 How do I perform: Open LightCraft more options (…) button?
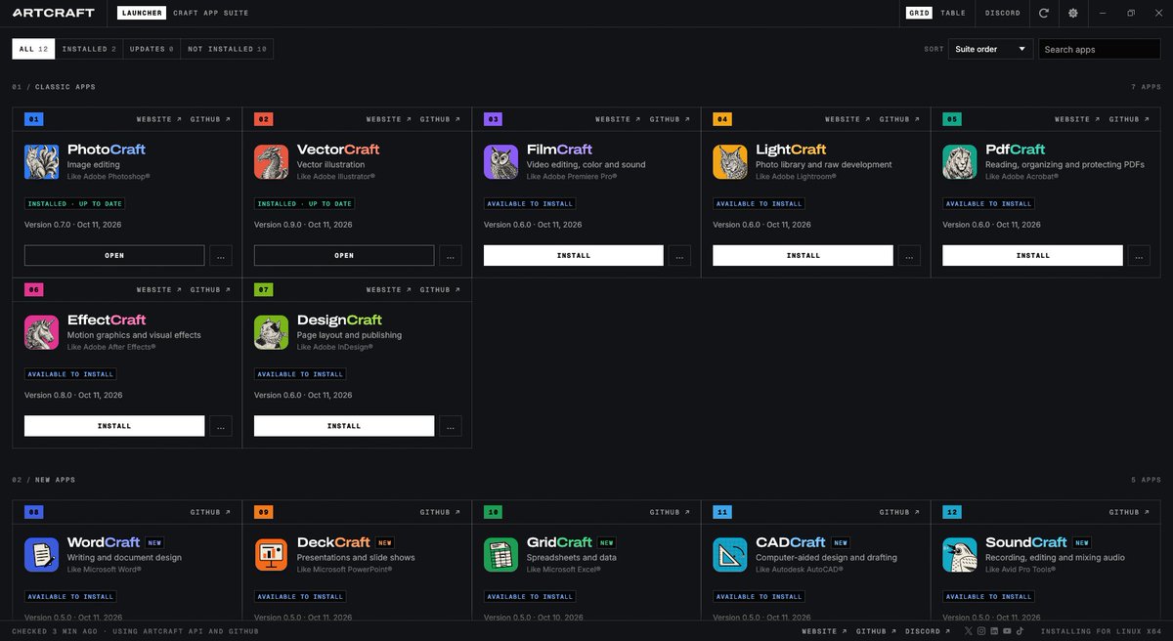coord(909,255)
